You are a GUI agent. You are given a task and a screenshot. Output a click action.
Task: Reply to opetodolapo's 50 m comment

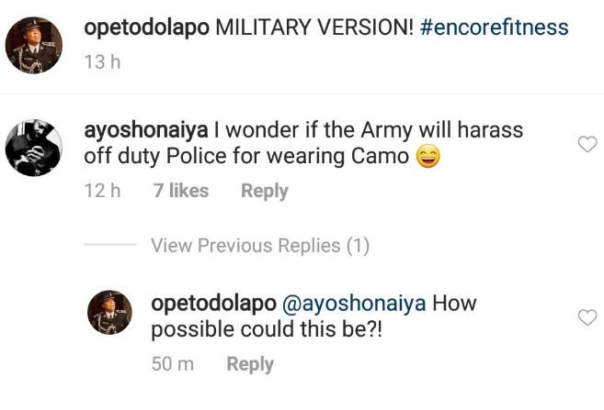[250, 364]
